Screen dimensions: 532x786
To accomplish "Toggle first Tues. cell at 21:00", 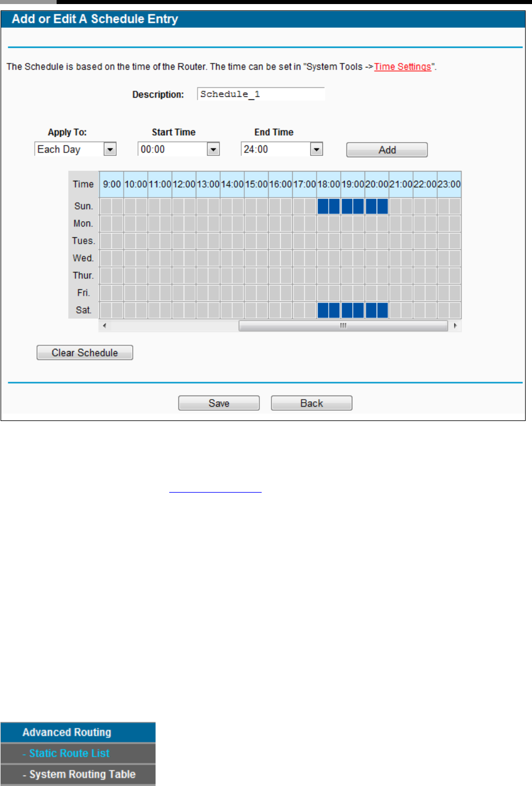I will 395,241.
